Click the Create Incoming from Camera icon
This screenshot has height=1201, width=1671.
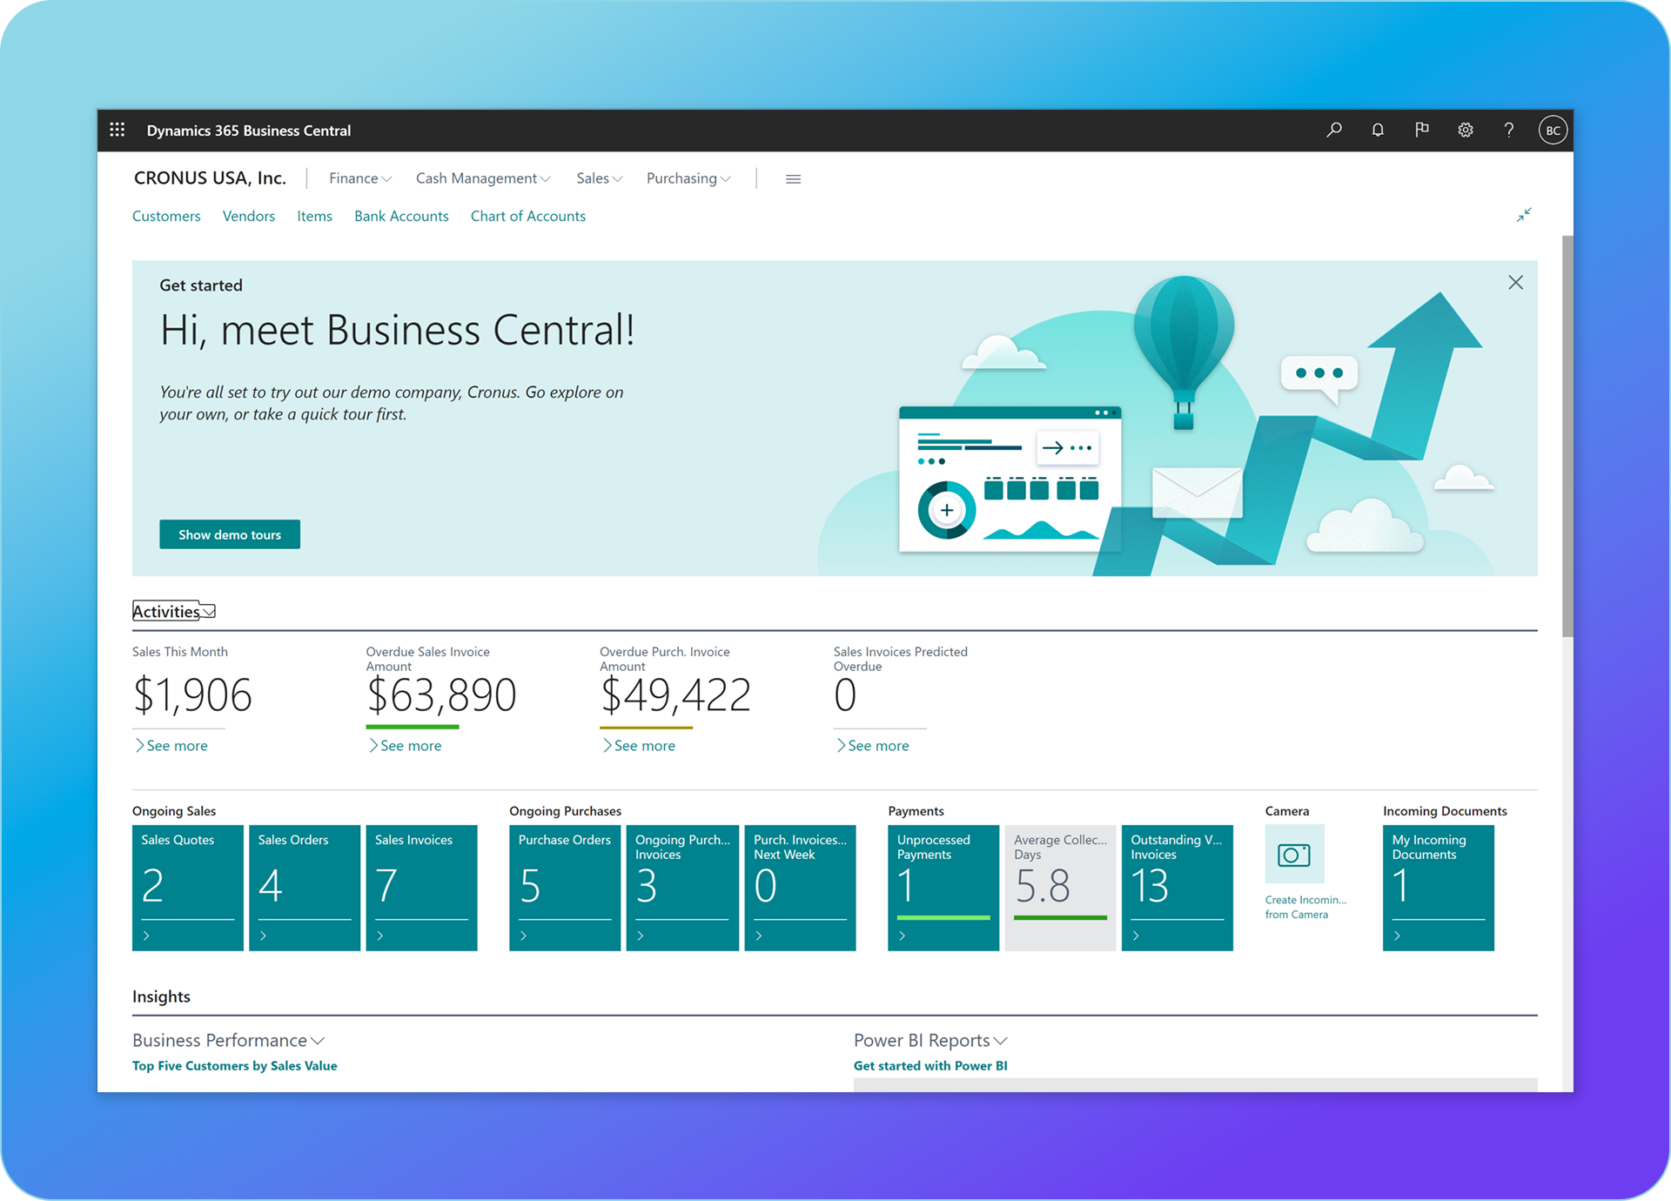[x=1294, y=855]
